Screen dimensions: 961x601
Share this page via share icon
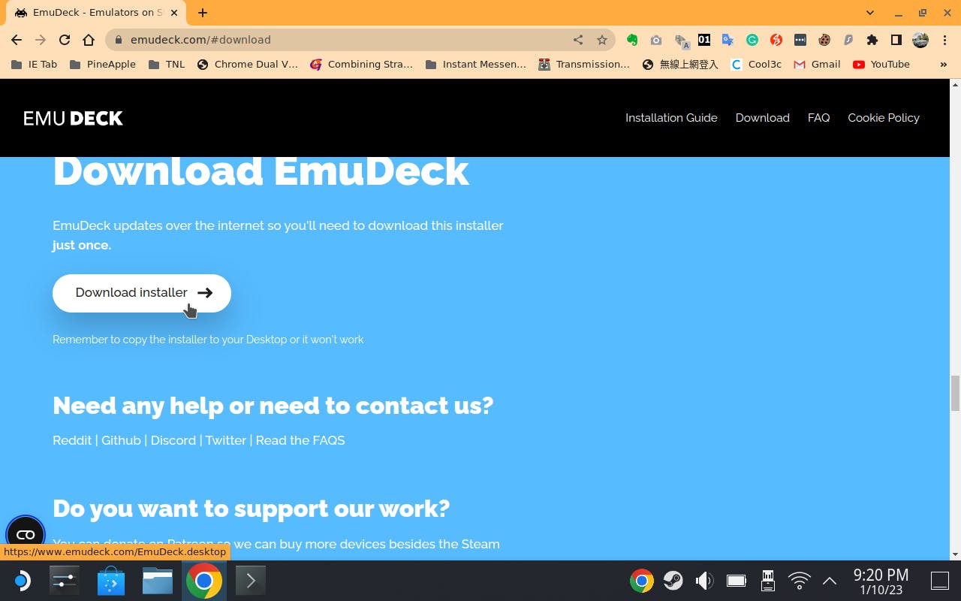pos(578,40)
